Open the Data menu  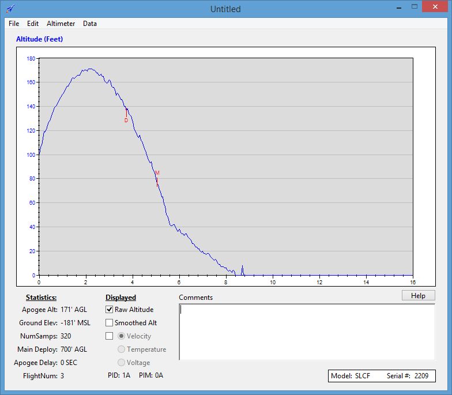[x=90, y=24]
